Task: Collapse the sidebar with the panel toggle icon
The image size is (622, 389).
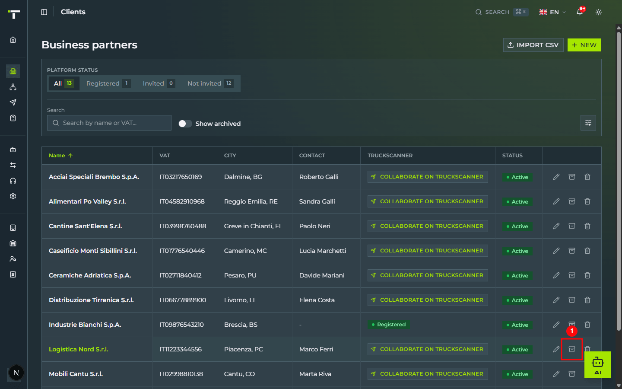Action: (44, 12)
